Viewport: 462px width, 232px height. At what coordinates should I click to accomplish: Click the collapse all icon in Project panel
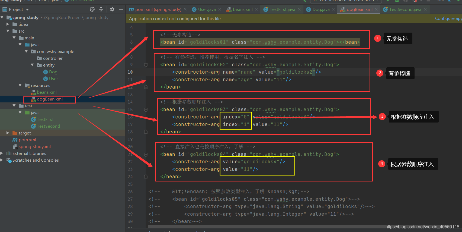click(101, 9)
